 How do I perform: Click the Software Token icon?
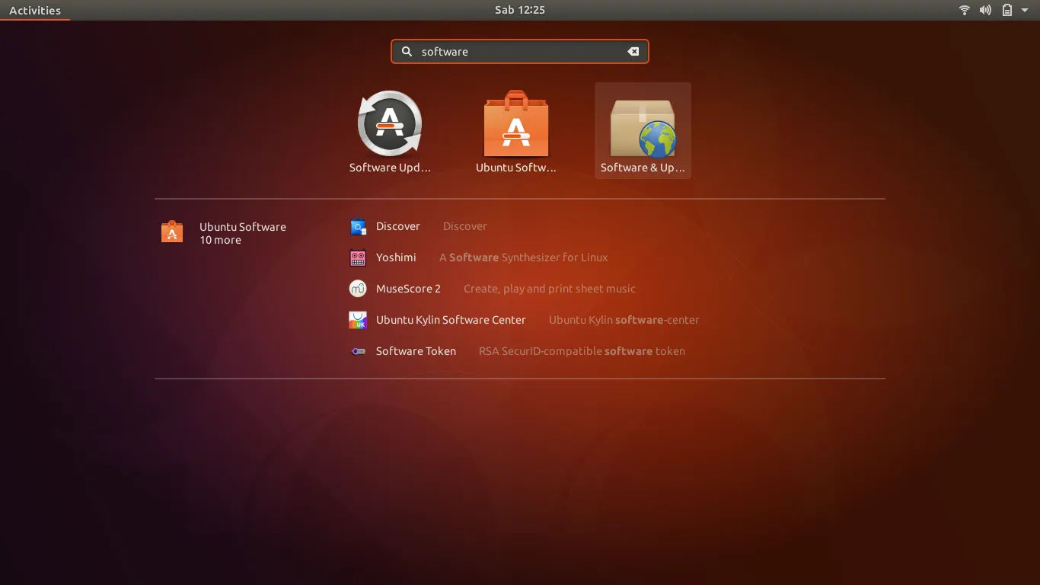click(x=358, y=351)
